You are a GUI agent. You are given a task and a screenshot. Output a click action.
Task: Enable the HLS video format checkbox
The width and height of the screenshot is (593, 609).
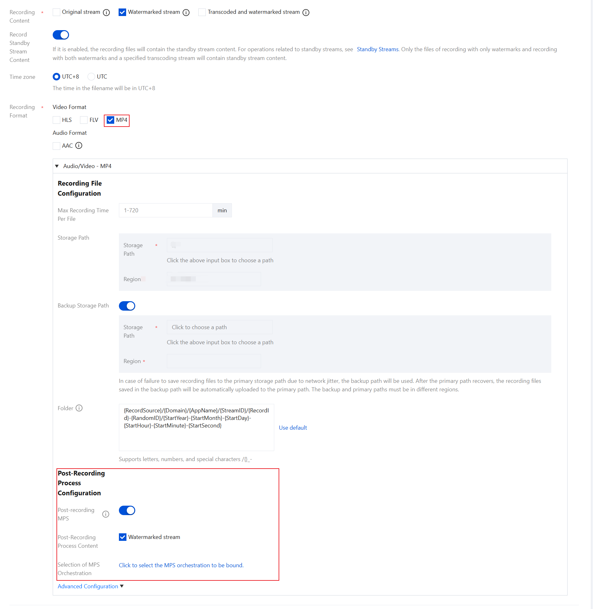pos(56,120)
